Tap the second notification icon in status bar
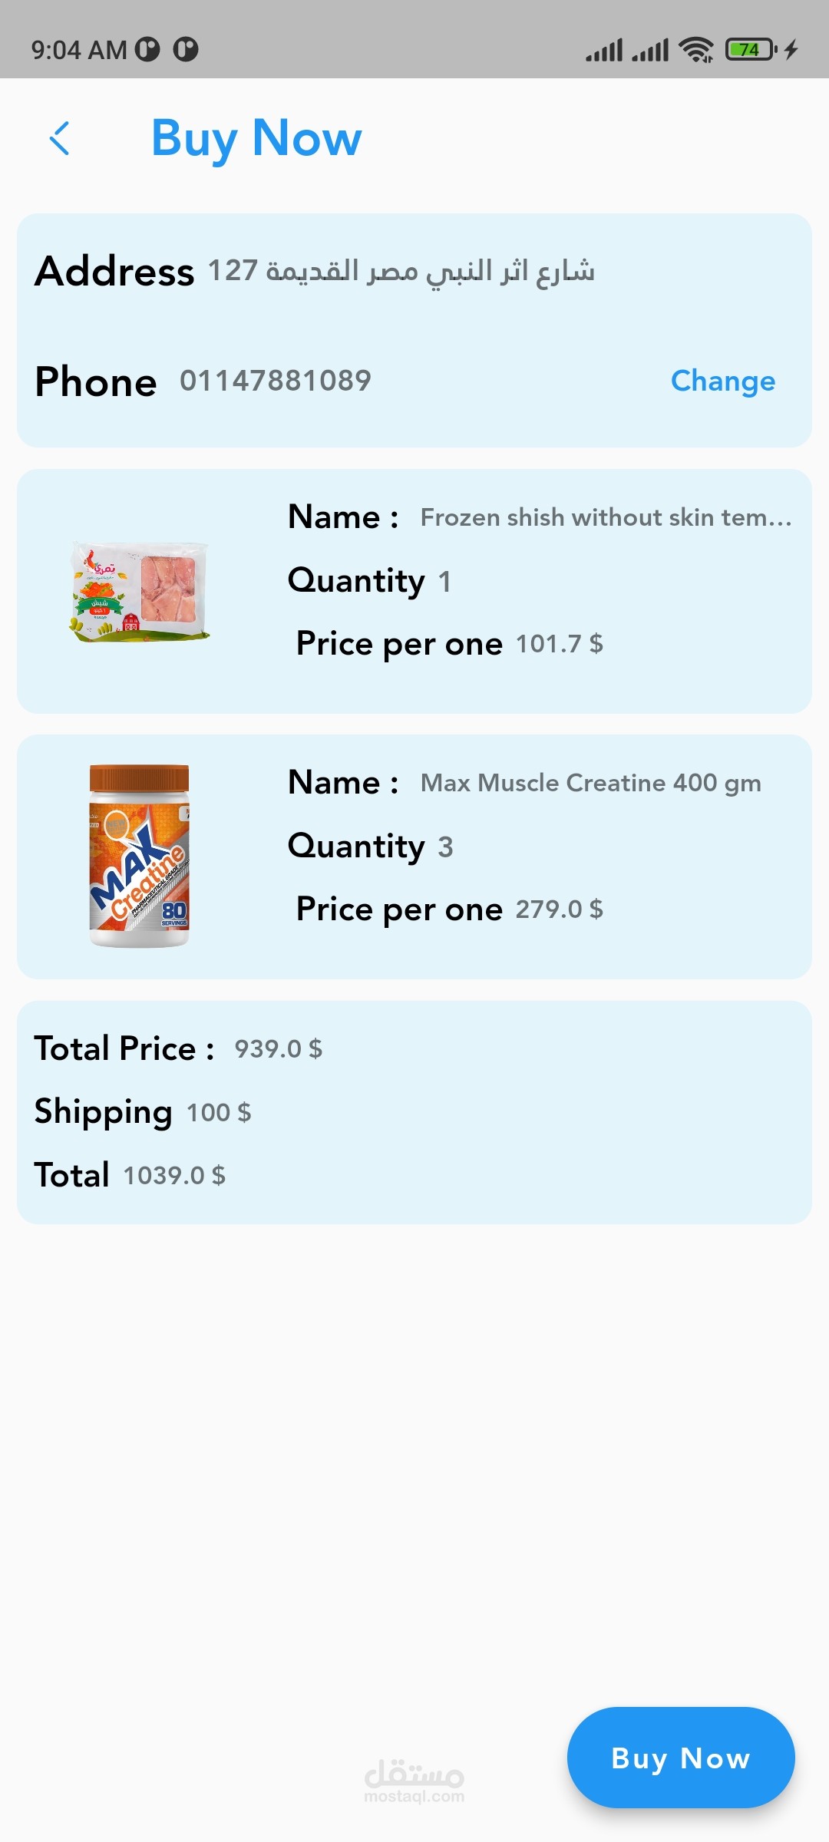829x1842 pixels. click(186, 50)
